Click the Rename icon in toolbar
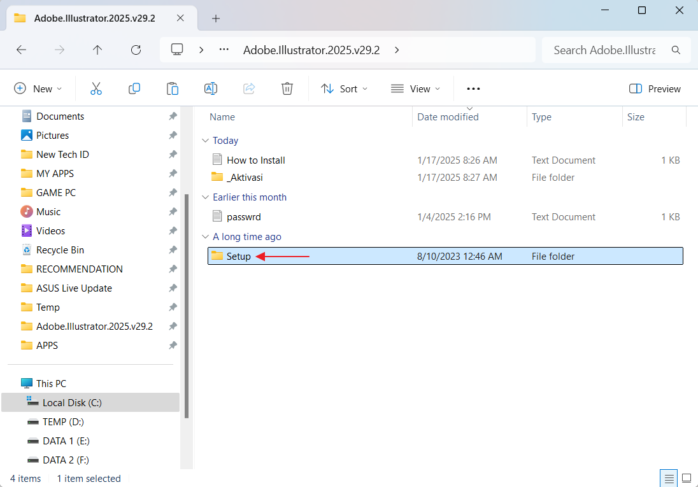Screen dimensions: 698x487 pos(211,88)
